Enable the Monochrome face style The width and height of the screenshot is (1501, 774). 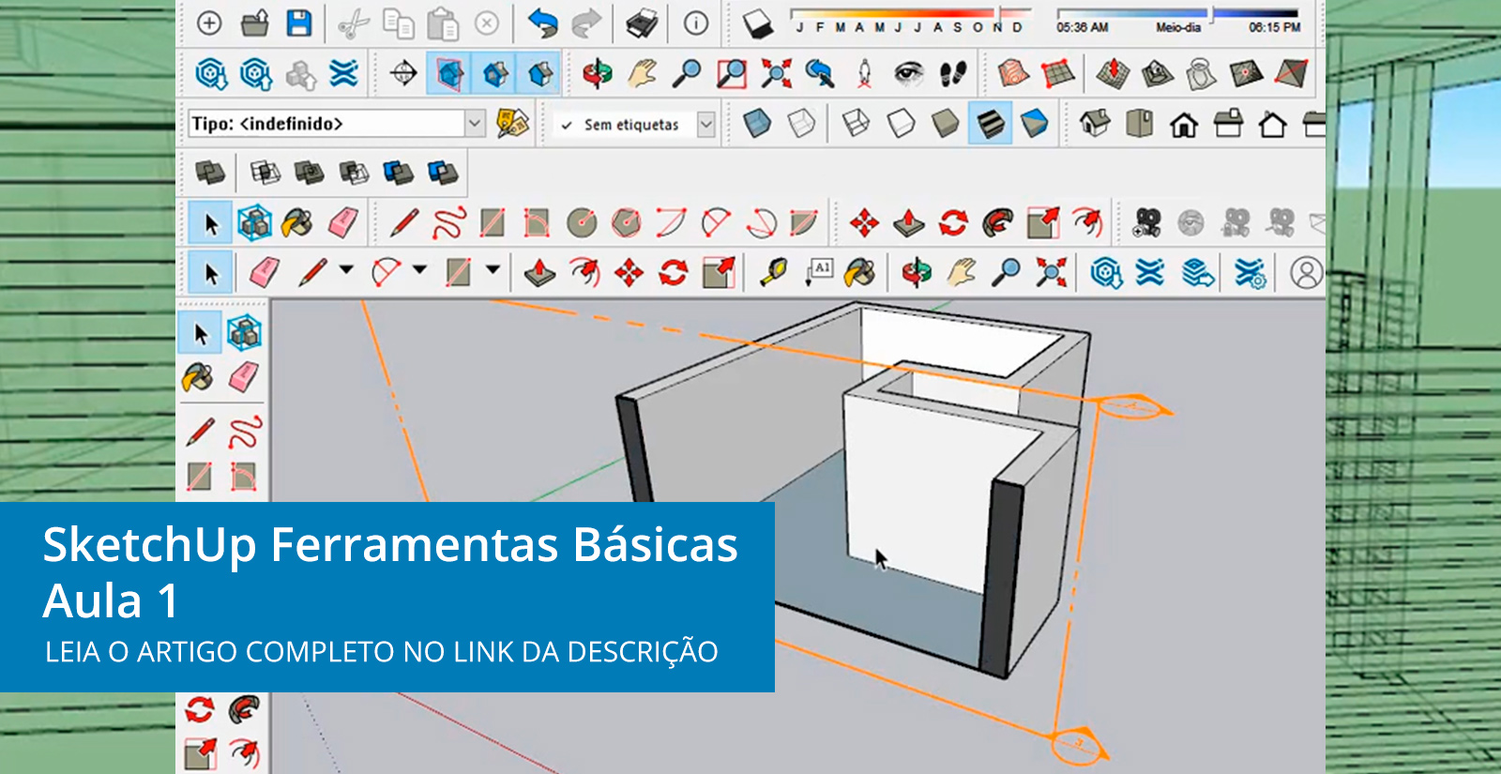pos(1034,124)
